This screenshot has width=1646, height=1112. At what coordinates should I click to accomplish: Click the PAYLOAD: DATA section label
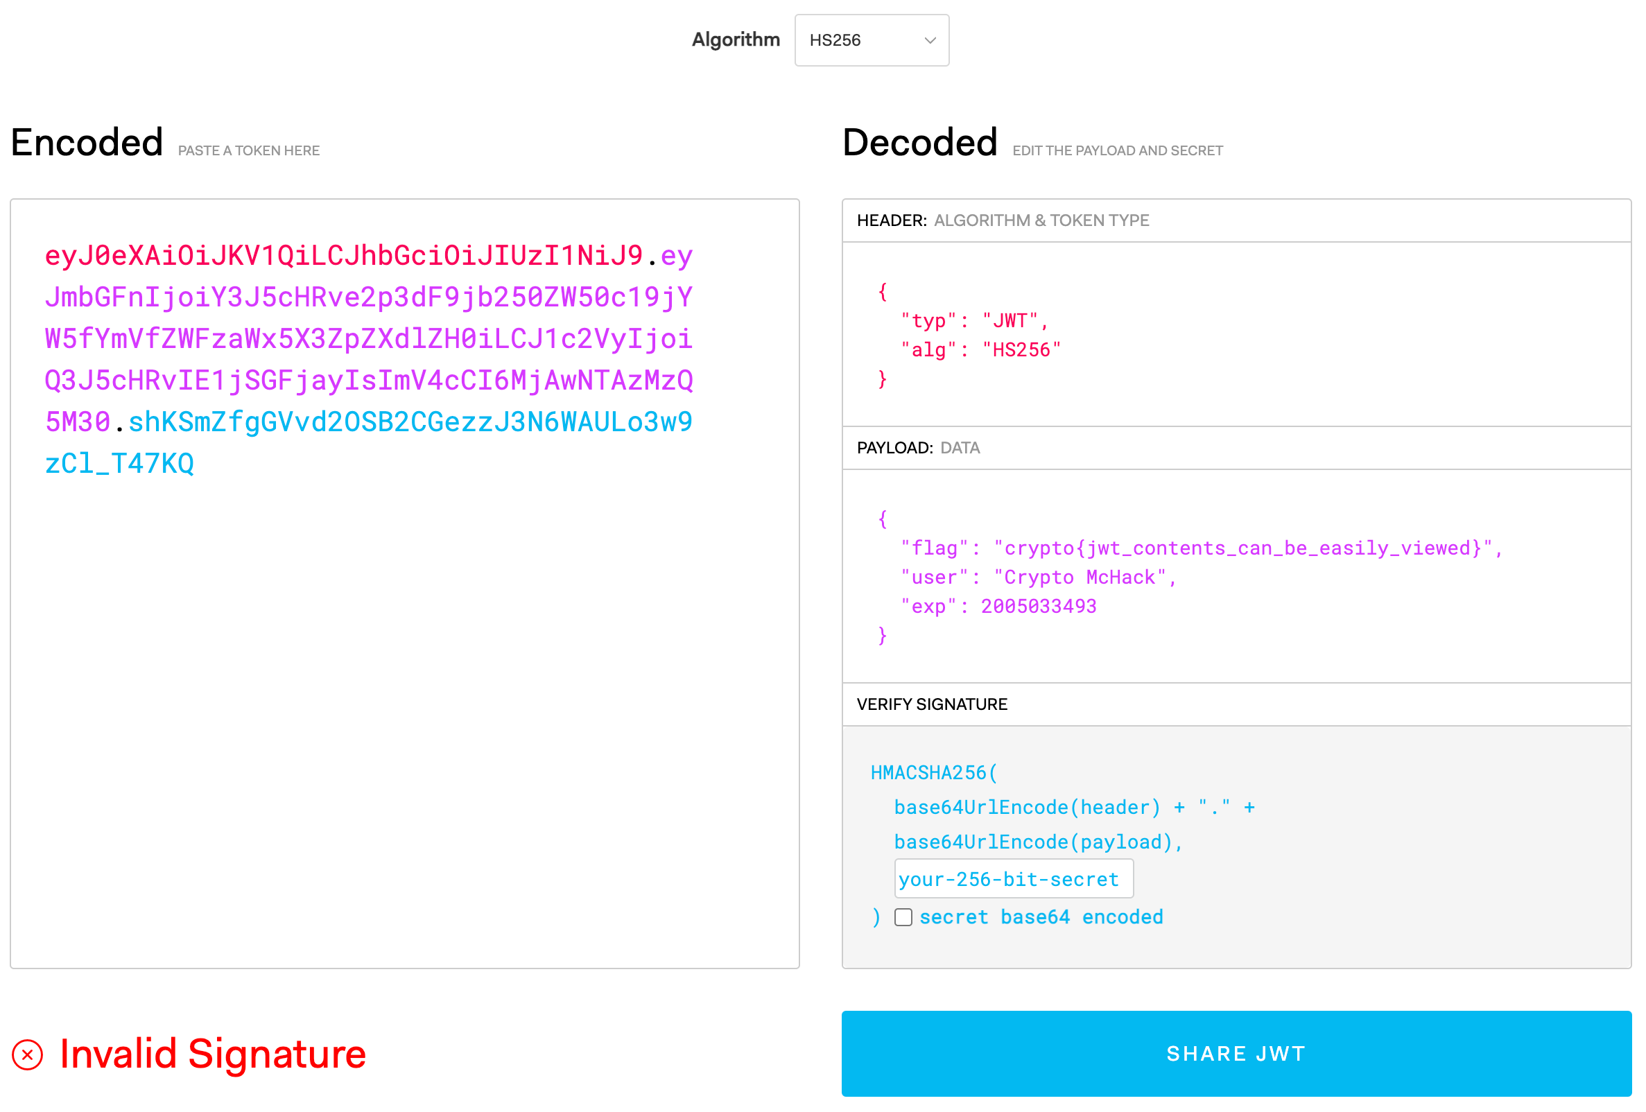pos(918,448)
